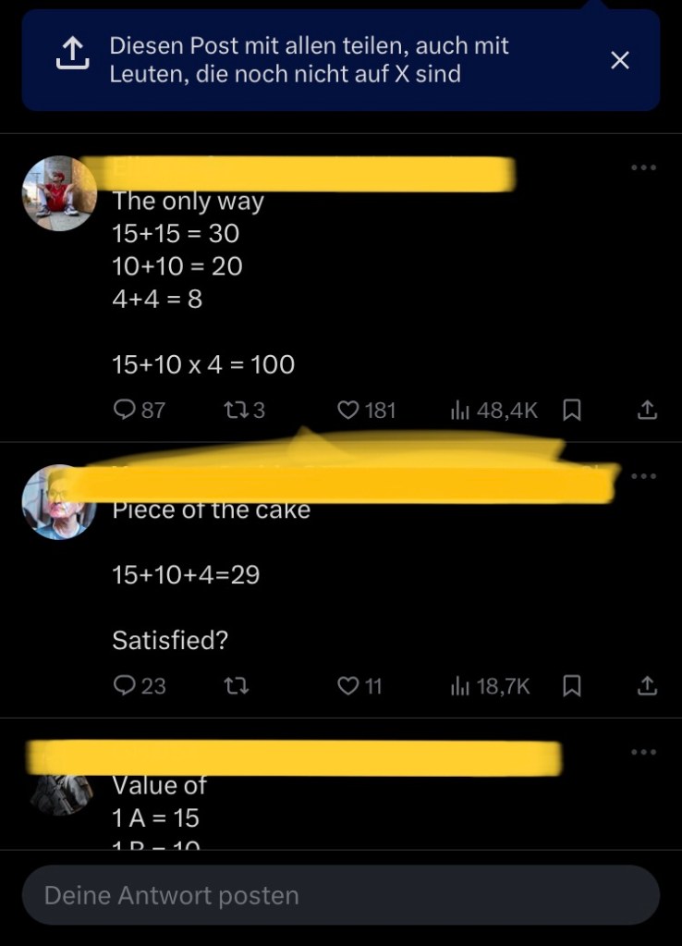Like the reply showing 11 likes
682x946 pixels.
(x=359, y=686)
